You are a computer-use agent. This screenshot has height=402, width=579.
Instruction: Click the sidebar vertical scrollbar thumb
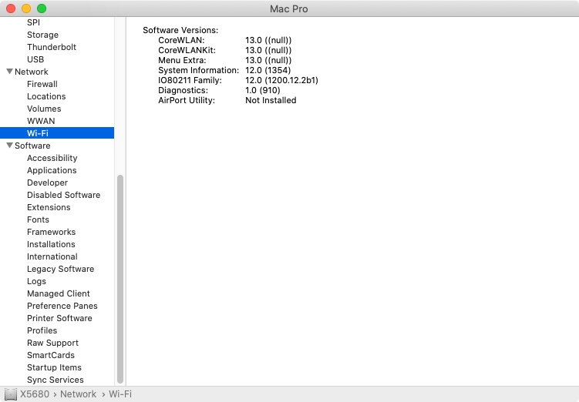coord(120,280)
